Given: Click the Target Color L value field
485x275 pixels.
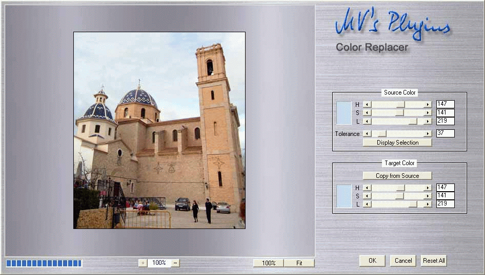Looking at the screenshot, I should (446, 204).
